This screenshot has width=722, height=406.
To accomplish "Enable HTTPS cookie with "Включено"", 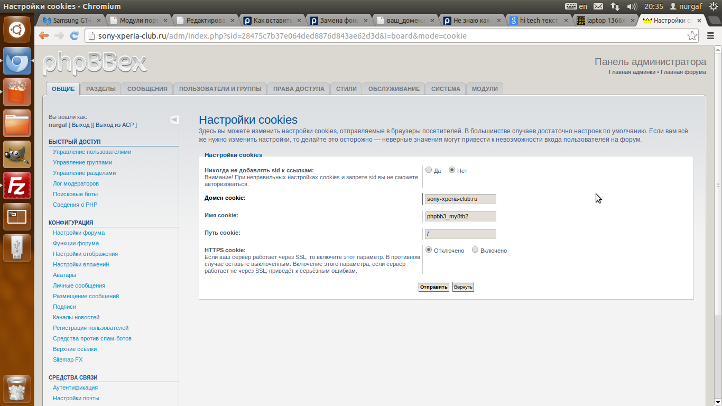I will click(x=475, y=250).
